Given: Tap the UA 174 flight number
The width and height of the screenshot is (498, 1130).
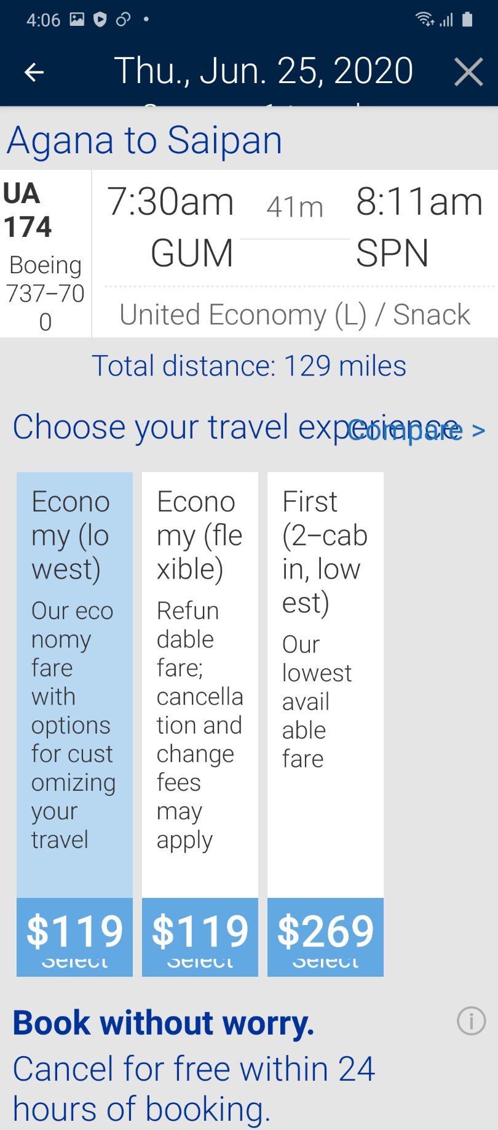Looking at the screenshot, I should pos(27,210).
